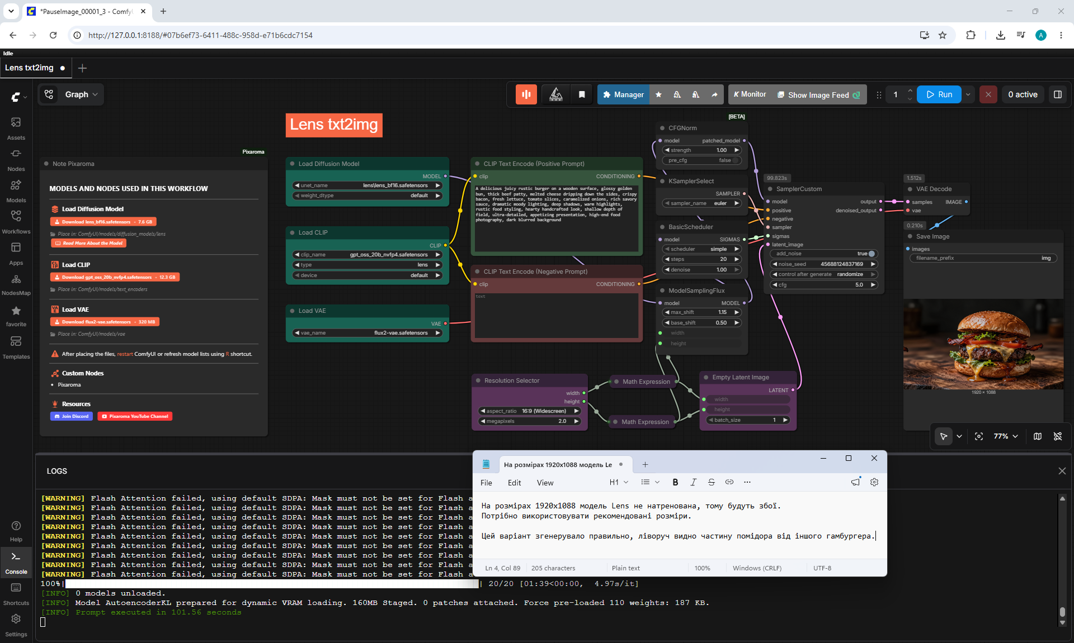Screen dimensions: 1074x643
Task: Open the ComfyUI logo menu dropdown
Action: pyautogui.click(x=19, y=97)
